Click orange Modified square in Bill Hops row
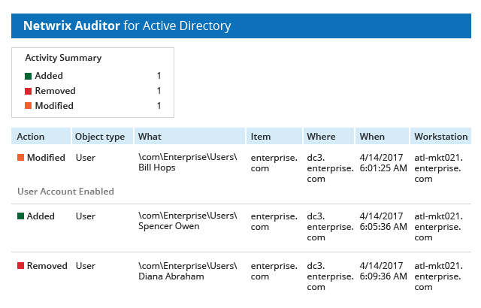Viewport: 481px width, 308px height. pyautogui.click(x=21, y=158)
